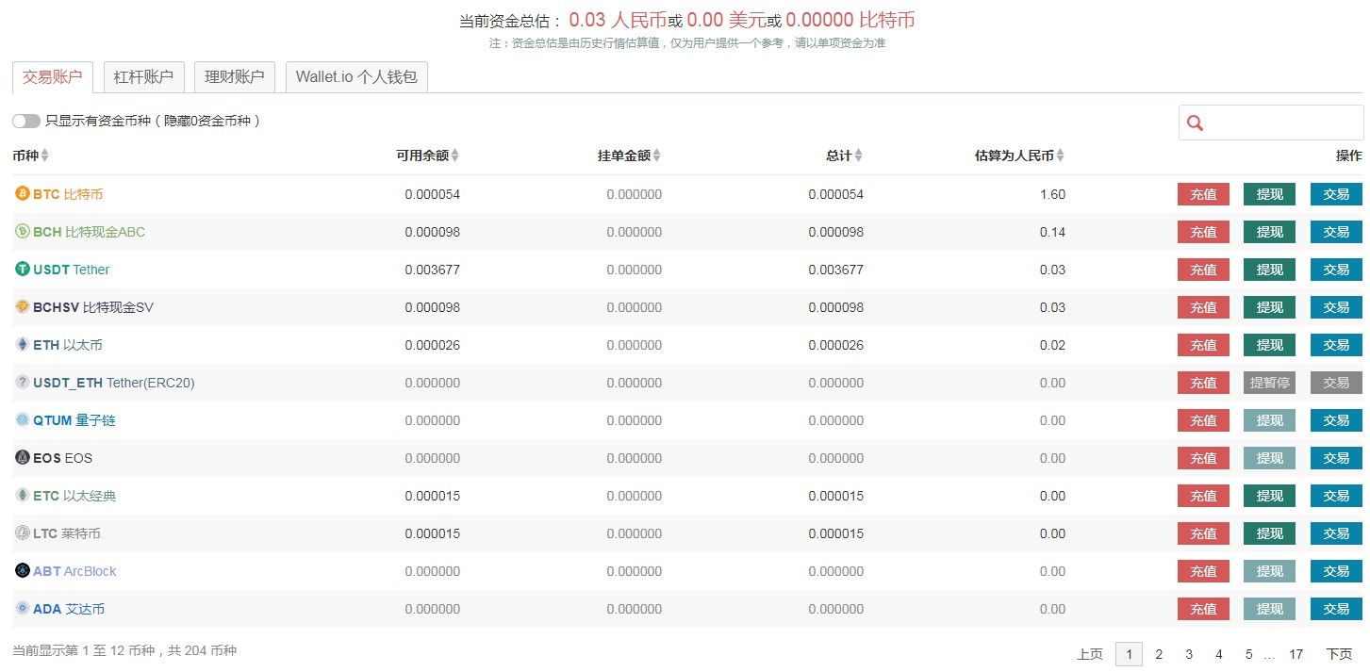This screenshot has height=672, width=1370.
Task: Open the BCH 比特现金ABC coin link
Action: [x=89, y=232]
